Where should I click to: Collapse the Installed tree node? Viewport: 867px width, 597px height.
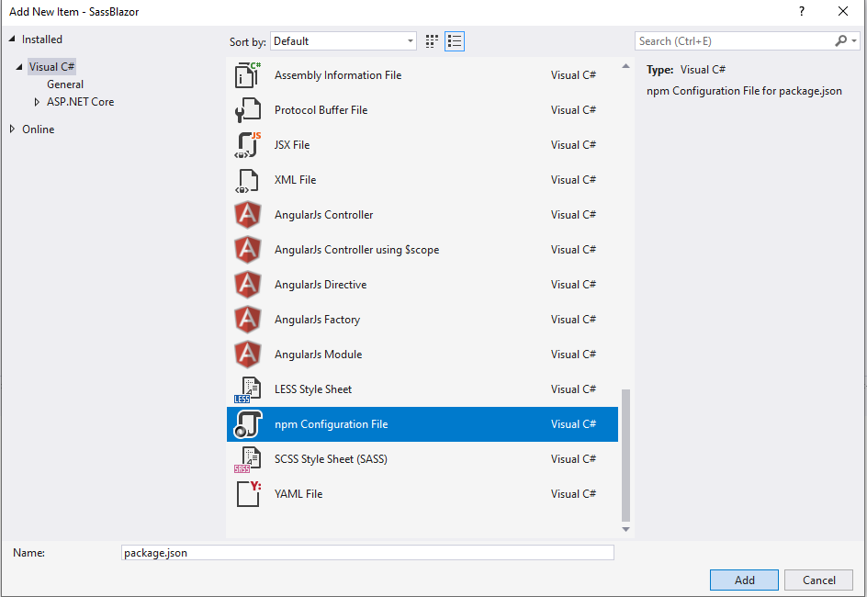(x=12, y=39)
